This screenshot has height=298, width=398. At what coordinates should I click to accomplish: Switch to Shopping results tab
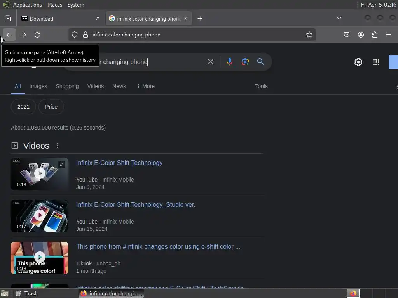coord(67,86)
